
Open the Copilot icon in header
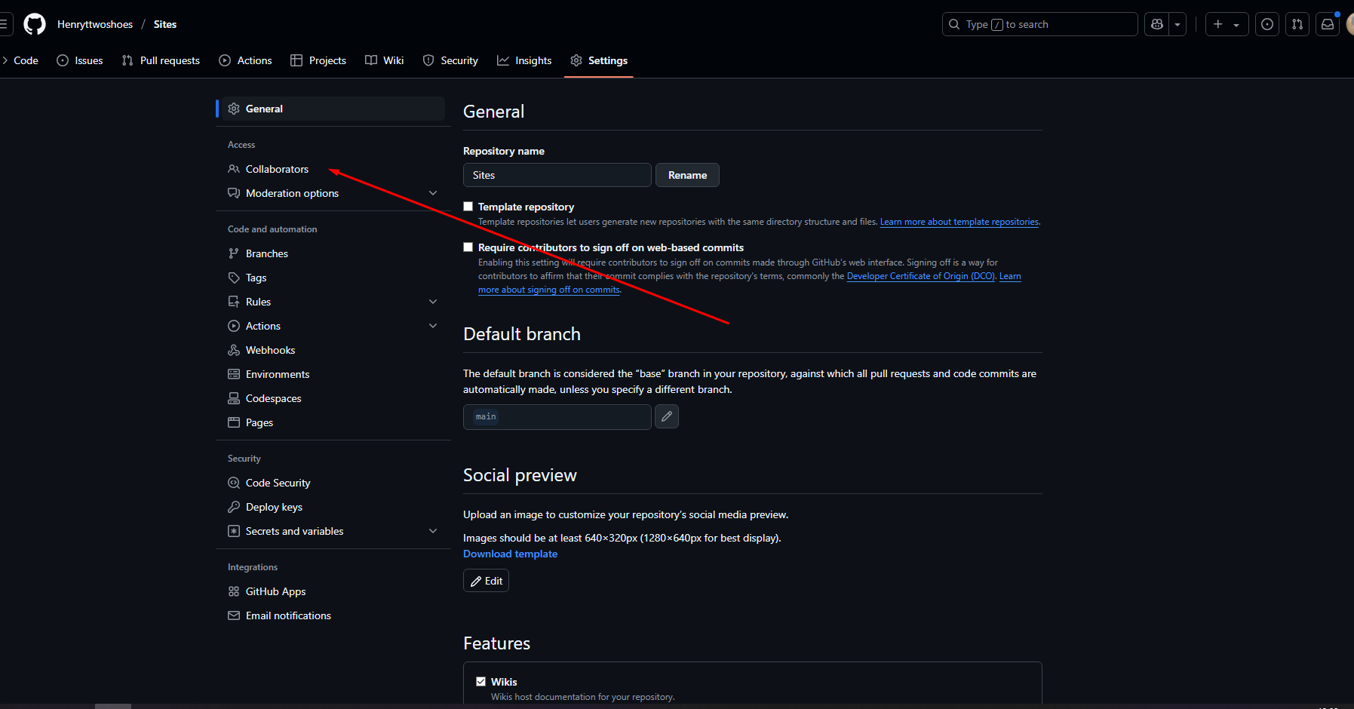(x=1157, y=24)
